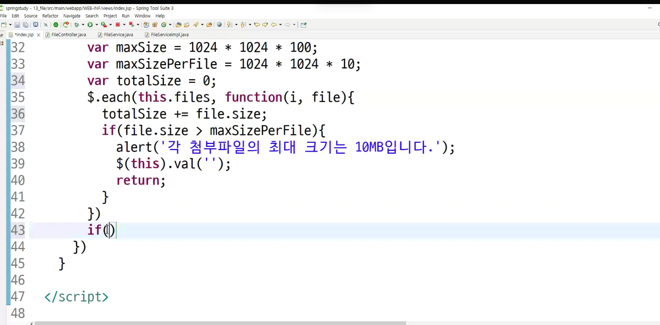The image size is (660, 325).
Task: Click the web browser globe icon
Action: (x=219, y=25)
